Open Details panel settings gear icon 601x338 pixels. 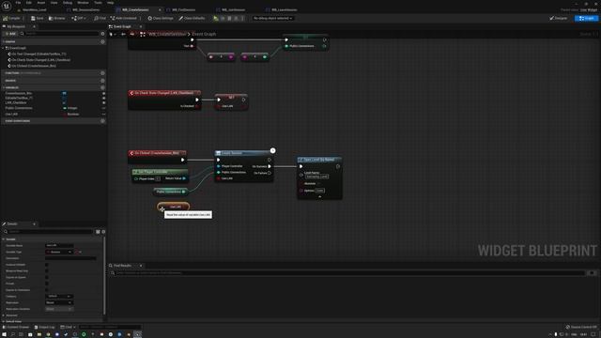point(103,232)
